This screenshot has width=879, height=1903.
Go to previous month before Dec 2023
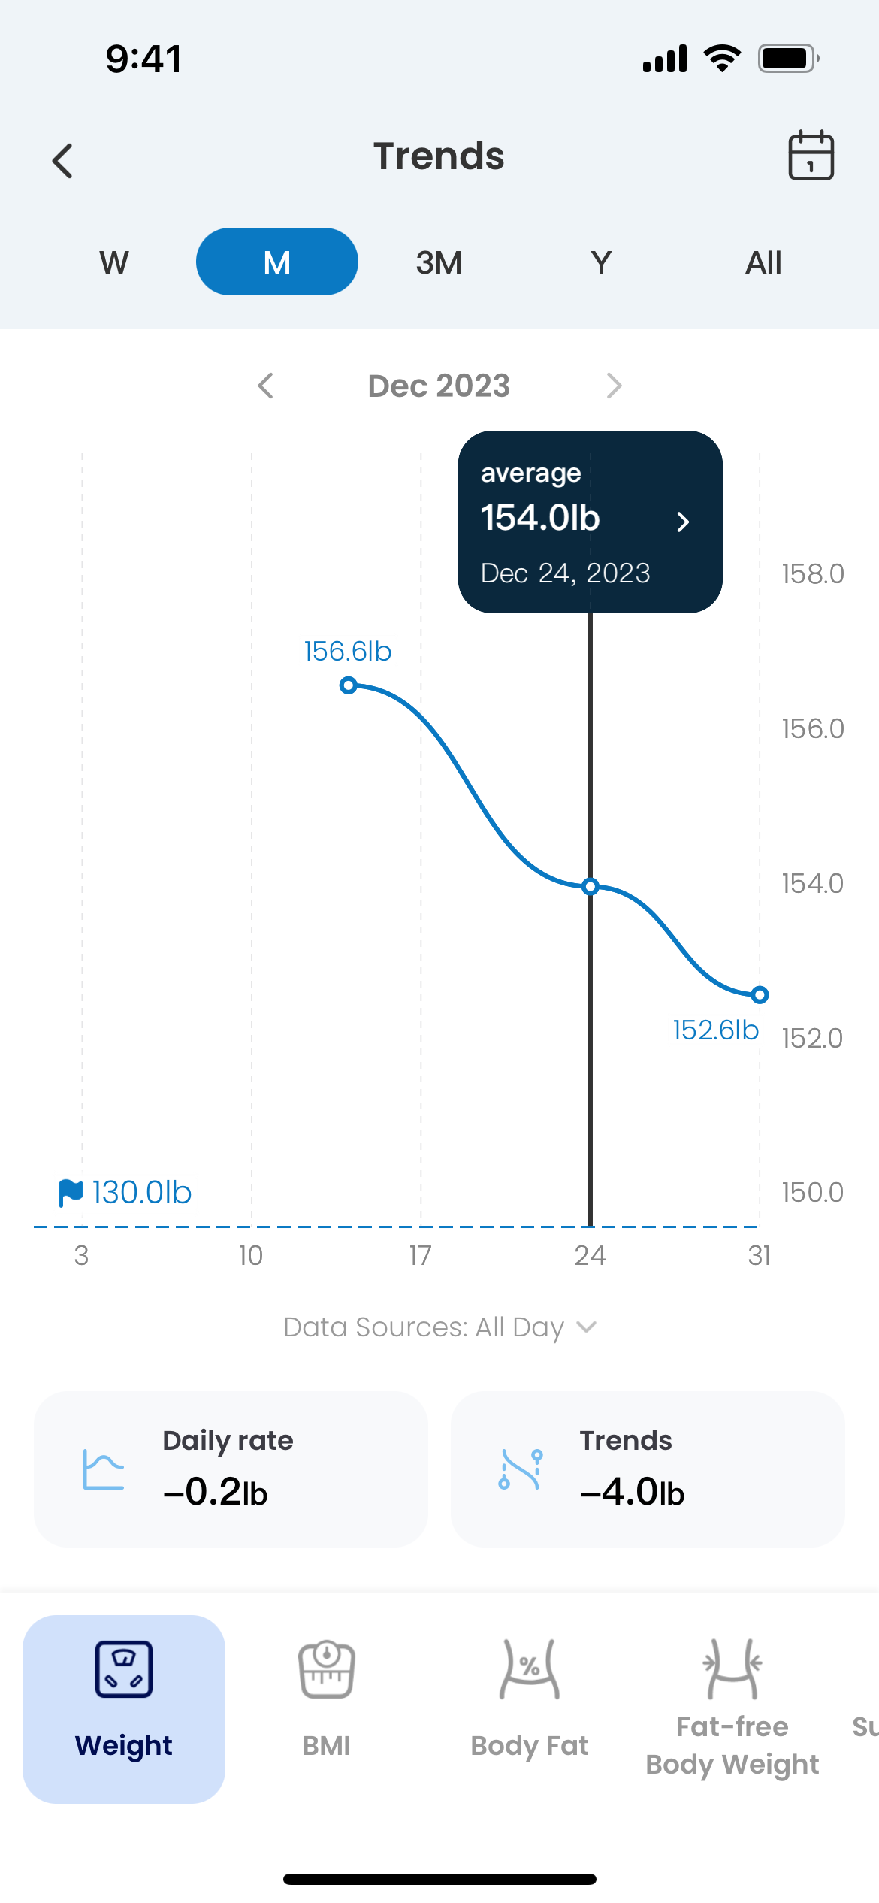point(266,386)
